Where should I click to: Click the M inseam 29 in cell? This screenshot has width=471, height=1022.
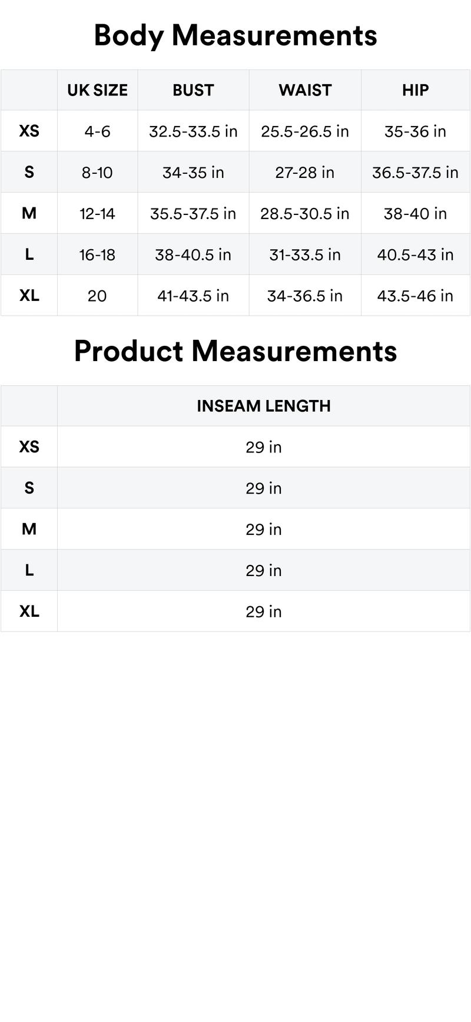264,529
